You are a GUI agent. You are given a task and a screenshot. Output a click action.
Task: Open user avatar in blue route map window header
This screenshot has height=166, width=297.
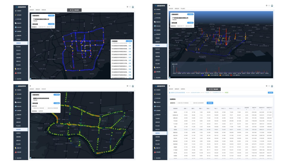click(133, 7)
